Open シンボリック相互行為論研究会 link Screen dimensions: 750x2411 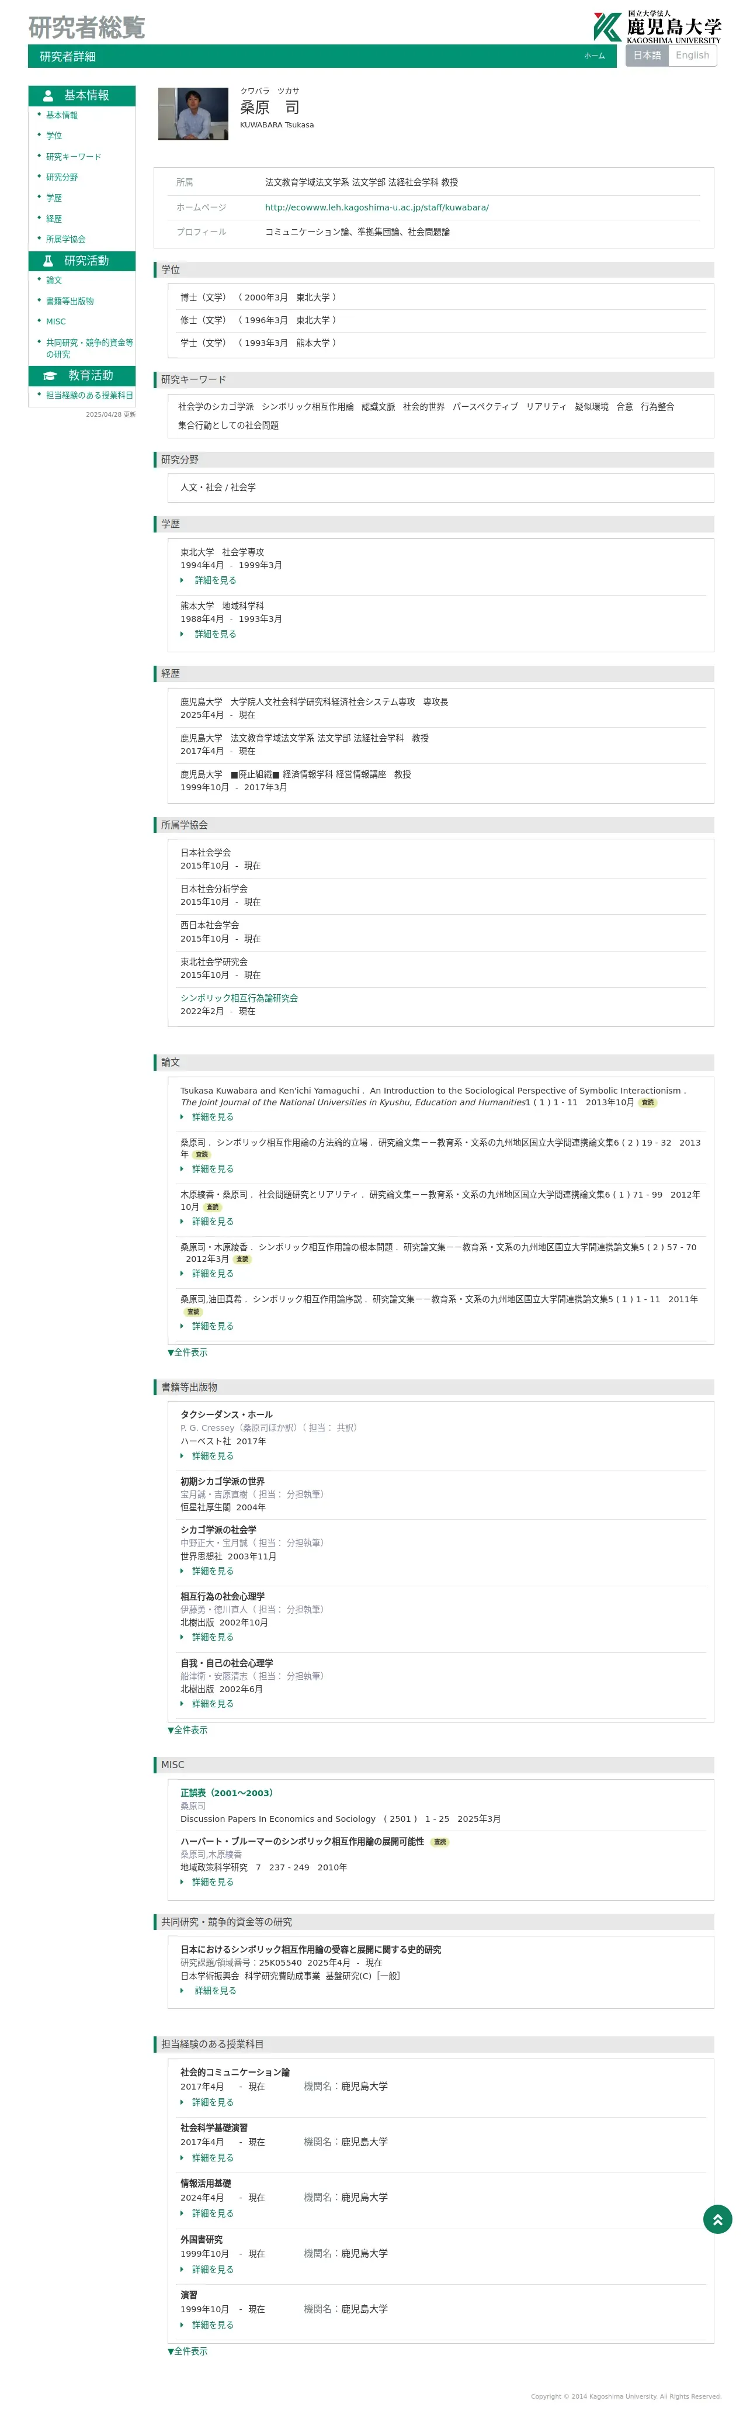(x=239, y=998)
